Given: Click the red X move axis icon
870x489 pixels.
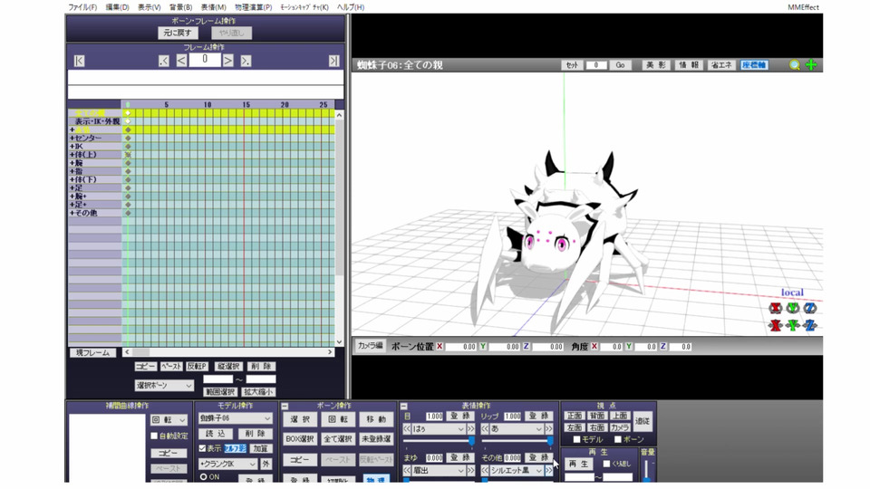Looking at the screenshot, I should 775,325.
